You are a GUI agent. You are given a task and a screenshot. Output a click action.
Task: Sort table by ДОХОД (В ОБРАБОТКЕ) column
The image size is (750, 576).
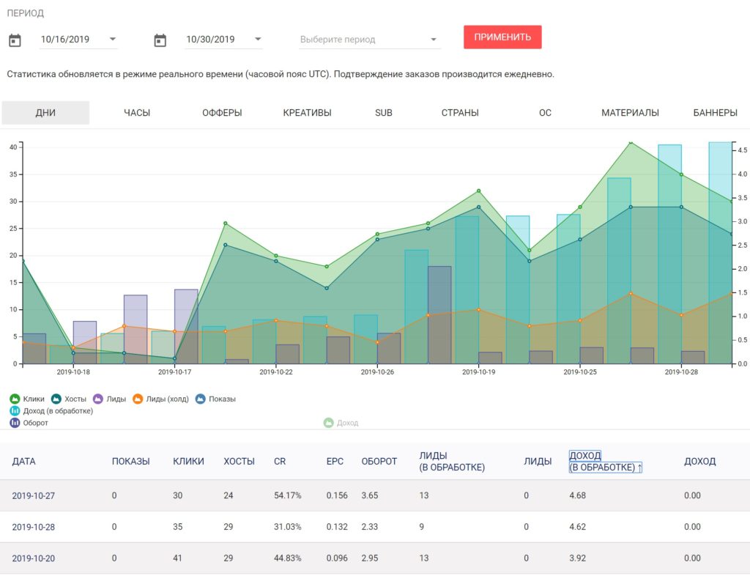pyautogui.click(x=605, y=461)
